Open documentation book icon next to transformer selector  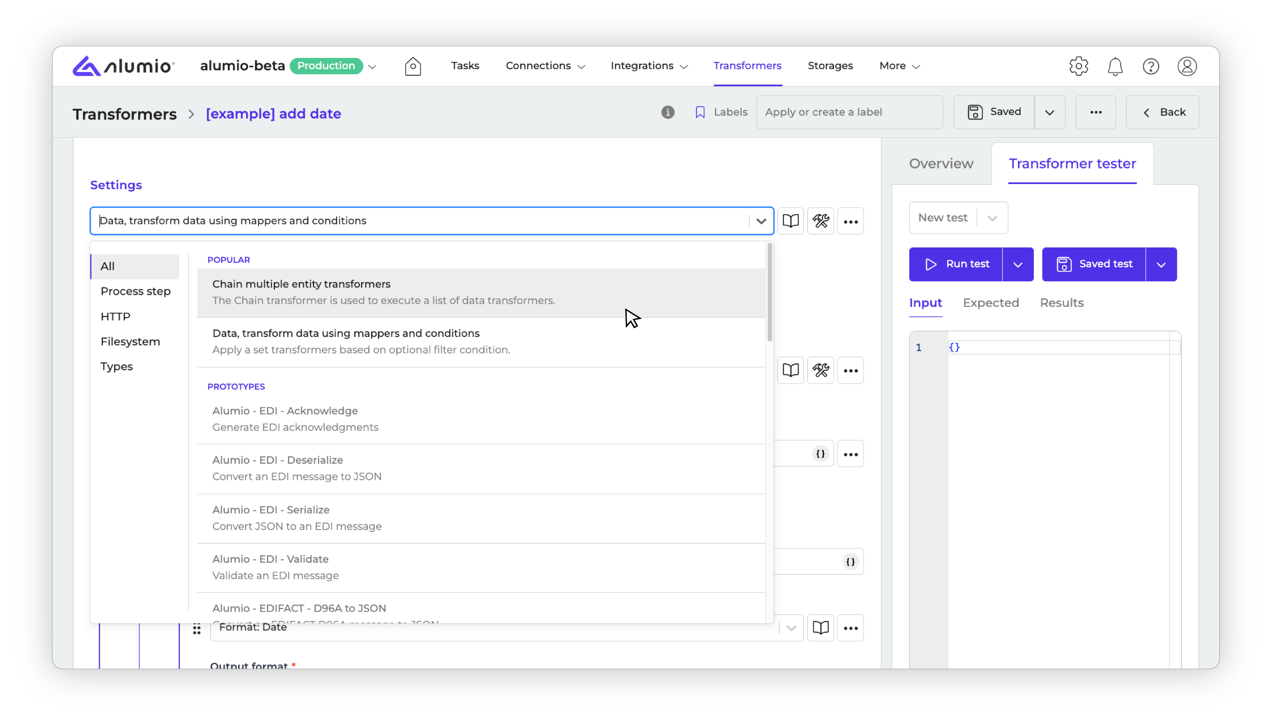(x=791, y=221)
